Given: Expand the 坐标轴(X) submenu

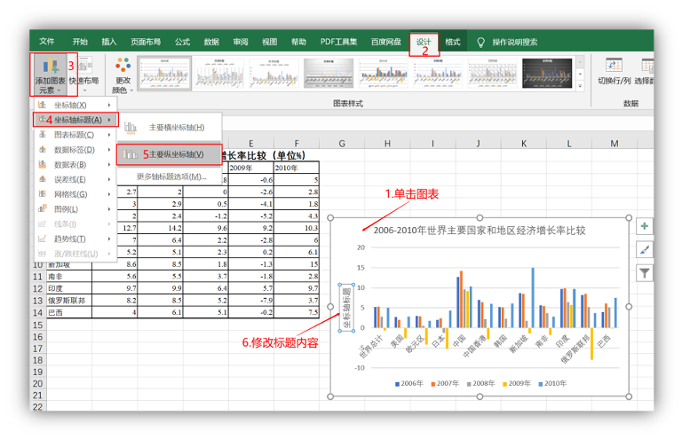Looking at the screenshot, I should [75, 105].
